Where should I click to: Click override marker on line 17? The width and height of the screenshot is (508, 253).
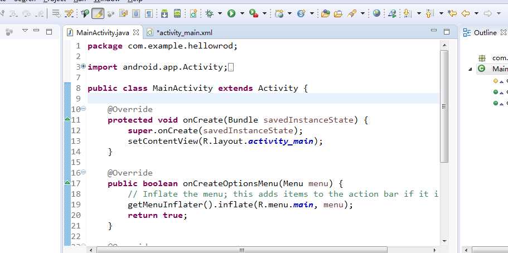tap(67, 183)
